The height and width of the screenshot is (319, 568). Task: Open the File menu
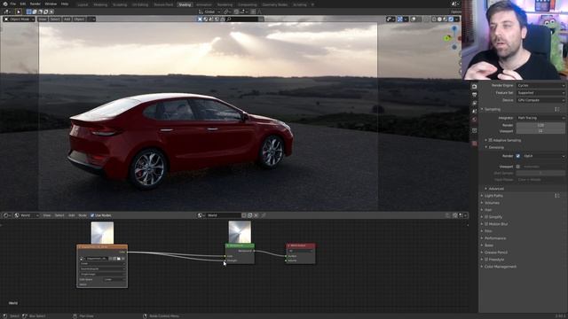tap(13, 4)
